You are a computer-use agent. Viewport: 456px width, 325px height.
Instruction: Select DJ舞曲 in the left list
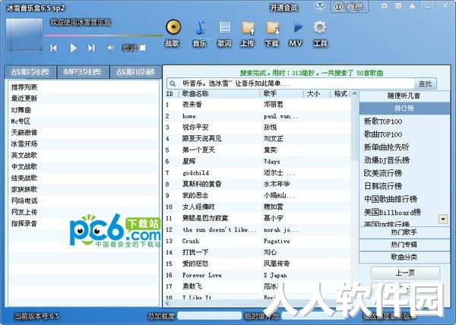tap(21, 110)
